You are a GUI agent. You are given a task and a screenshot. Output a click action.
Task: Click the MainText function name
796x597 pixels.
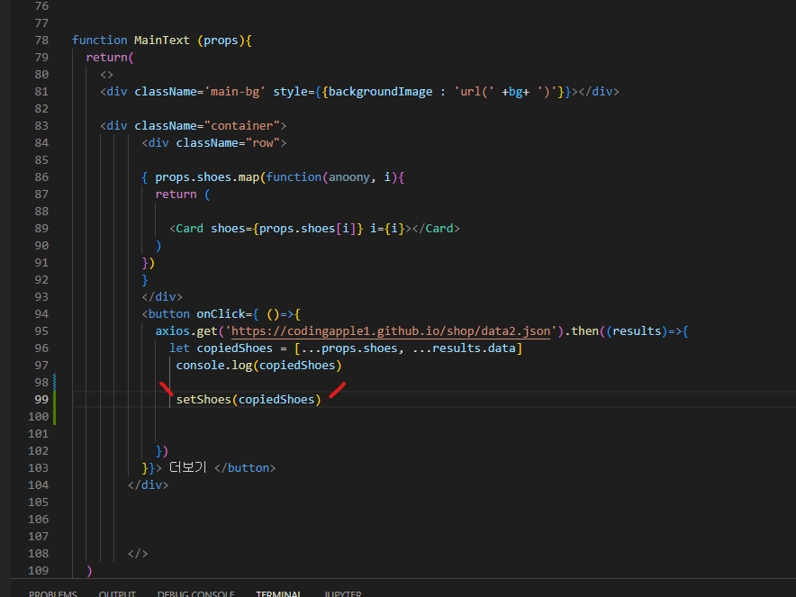click(162, 41)
